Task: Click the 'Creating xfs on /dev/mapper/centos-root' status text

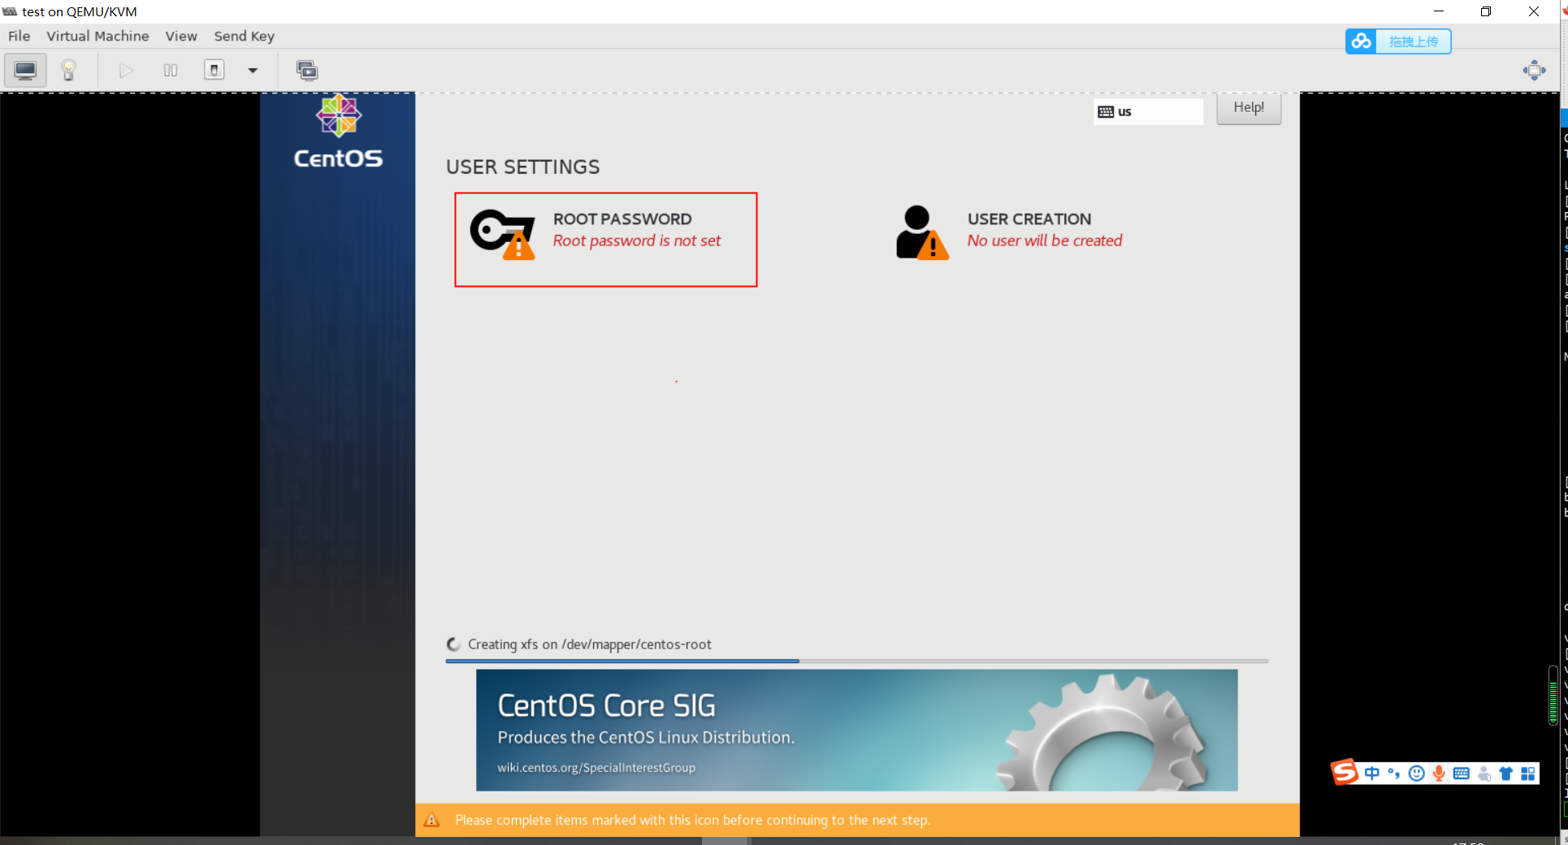Action: click(590, 644)
